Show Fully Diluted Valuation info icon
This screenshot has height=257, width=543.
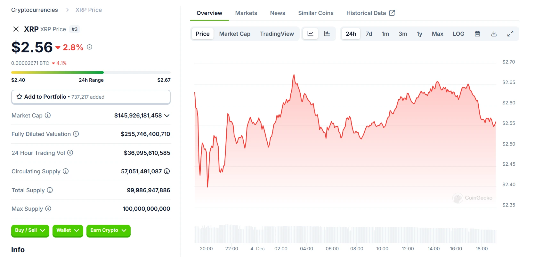[x=76, y=134]
